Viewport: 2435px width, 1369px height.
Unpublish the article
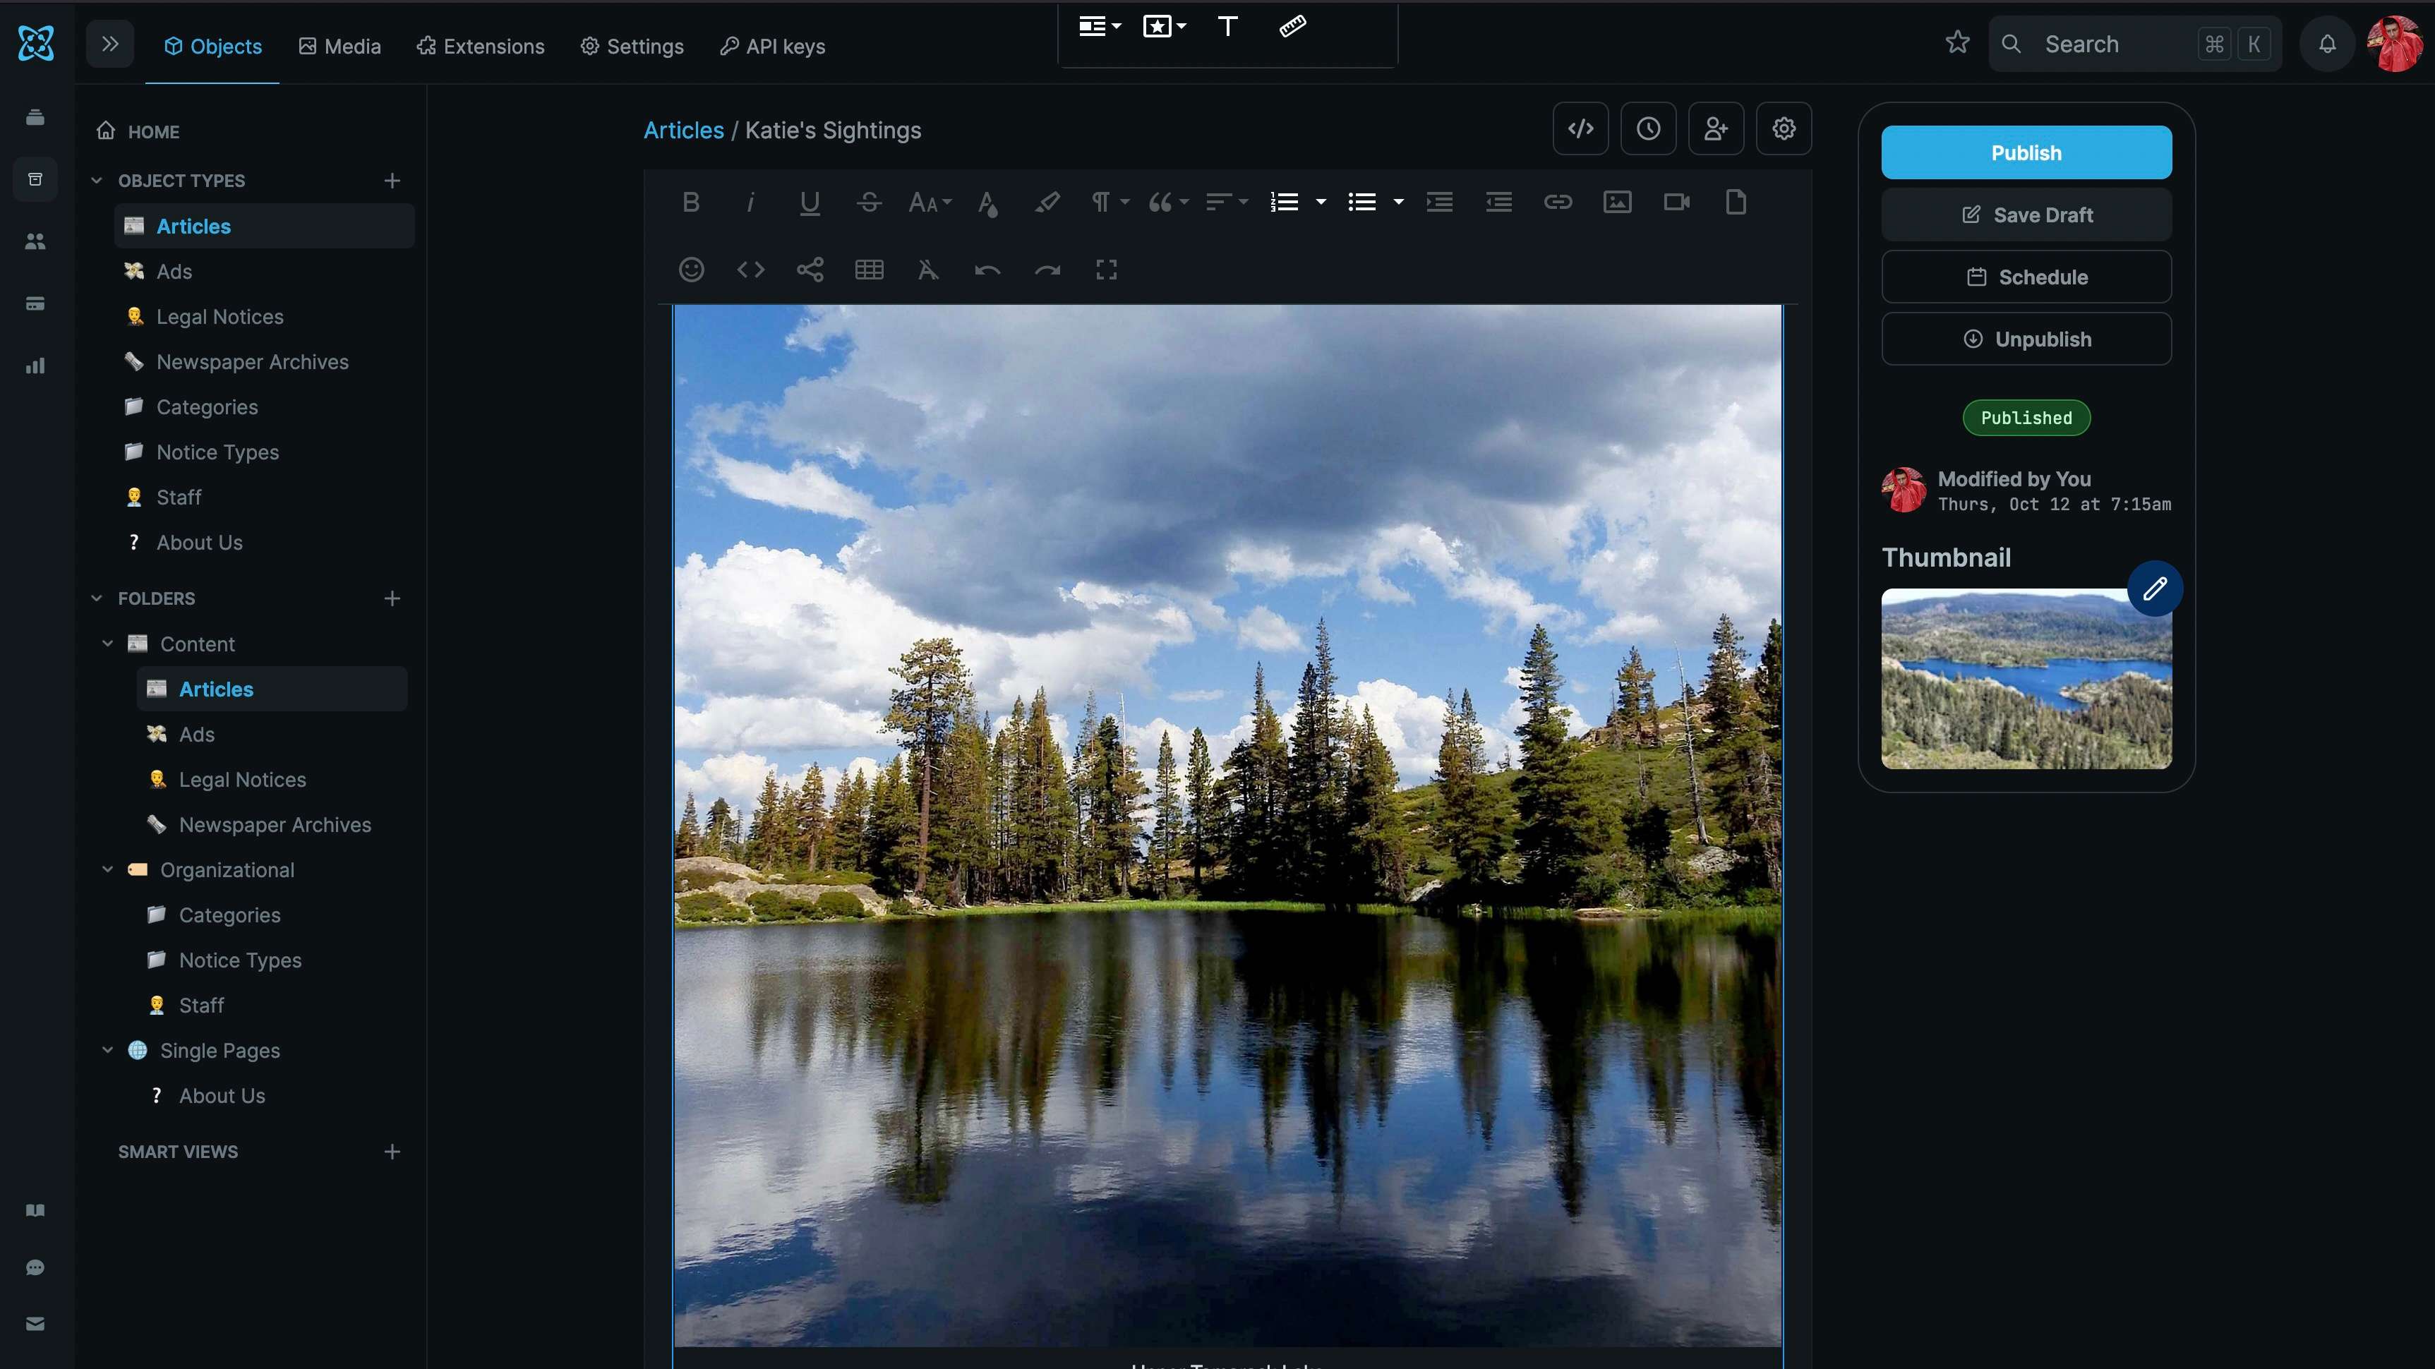point(2026,339)
